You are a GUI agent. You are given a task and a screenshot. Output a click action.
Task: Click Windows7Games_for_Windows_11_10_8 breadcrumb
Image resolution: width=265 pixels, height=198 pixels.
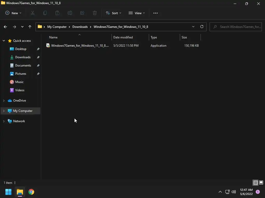[121, 27]
